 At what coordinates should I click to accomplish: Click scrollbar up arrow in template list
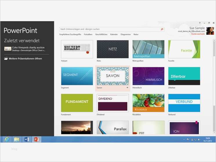(214, 40)
